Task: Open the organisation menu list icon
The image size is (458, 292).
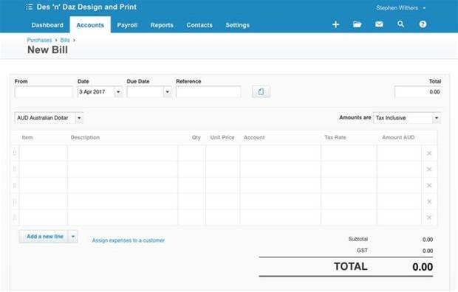Action: tap(29, 7)
